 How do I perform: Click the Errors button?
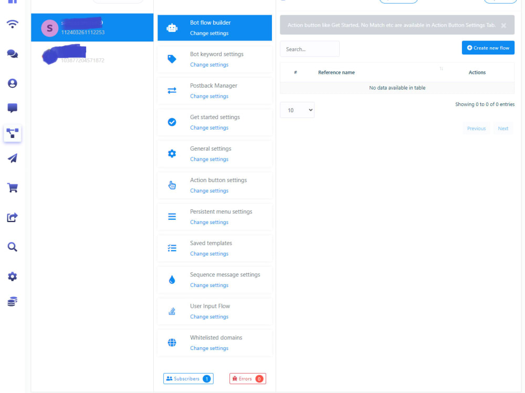pyautogui.click(x=247, y=379)
